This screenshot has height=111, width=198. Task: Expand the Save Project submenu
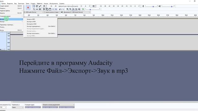[x=11, y=16]
